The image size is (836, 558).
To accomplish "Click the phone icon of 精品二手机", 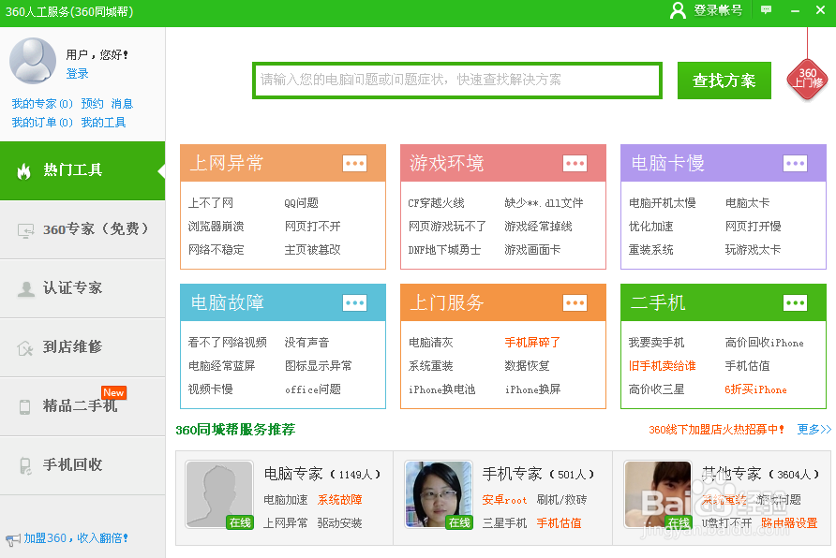I will (23, 406).
